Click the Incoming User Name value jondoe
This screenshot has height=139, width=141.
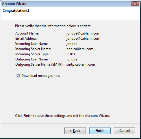tap(72, 44)
